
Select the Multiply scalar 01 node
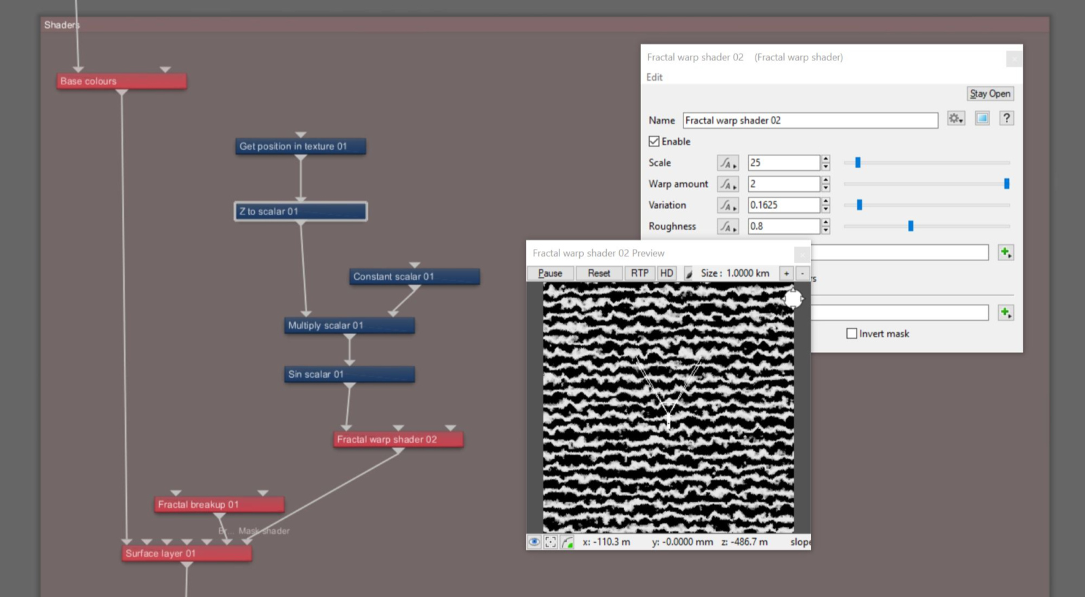click(349, 326)
